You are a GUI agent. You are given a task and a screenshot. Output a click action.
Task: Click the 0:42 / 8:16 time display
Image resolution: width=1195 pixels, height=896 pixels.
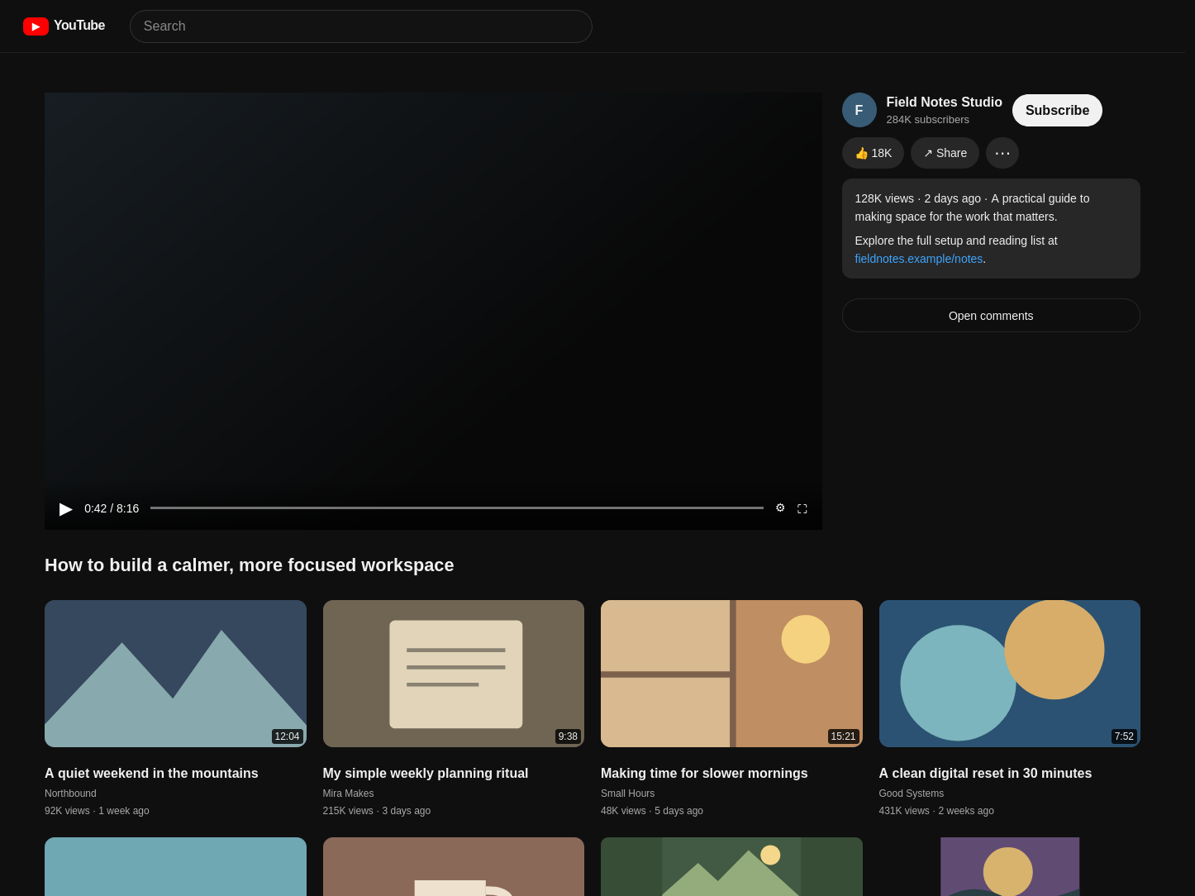(x=112, y=508)
